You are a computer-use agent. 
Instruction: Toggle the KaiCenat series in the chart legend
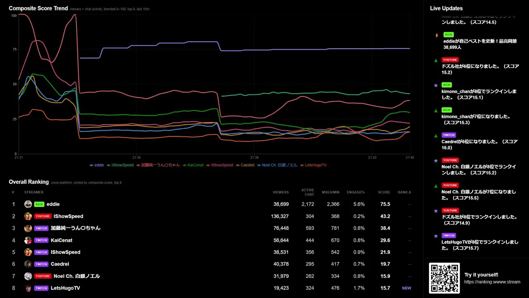coord(193,165)
